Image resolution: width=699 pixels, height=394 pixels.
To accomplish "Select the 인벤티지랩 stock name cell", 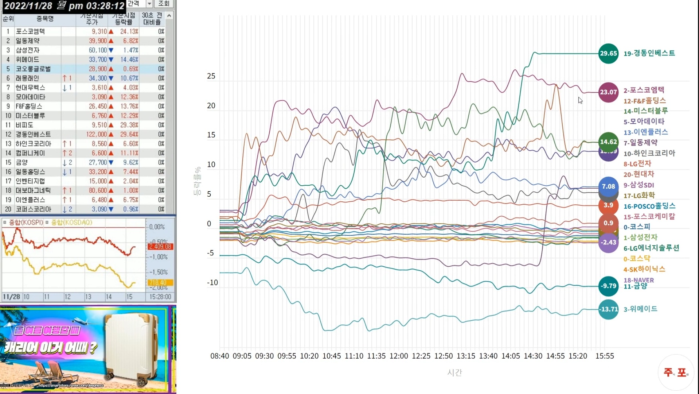I will [x=38, y=181].
